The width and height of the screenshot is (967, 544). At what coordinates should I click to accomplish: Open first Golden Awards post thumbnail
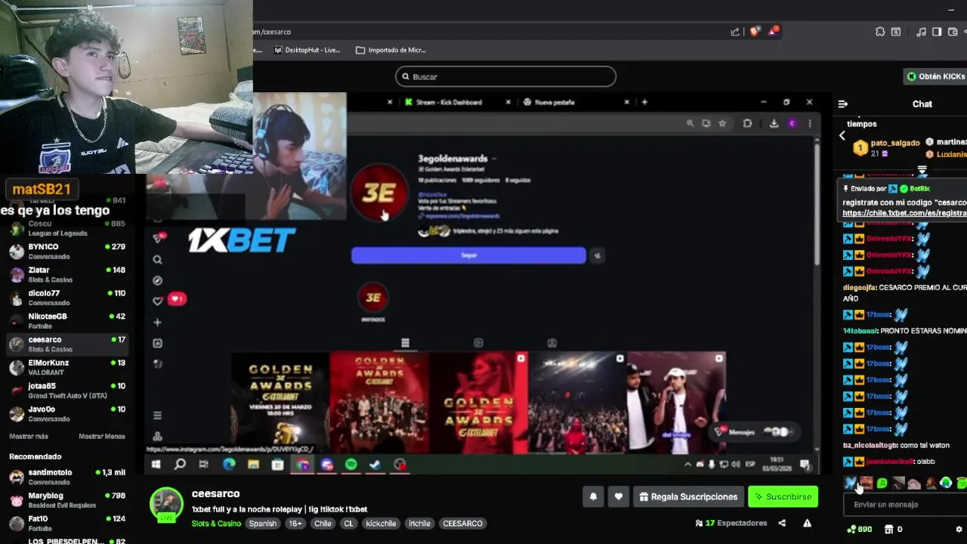pos(280,403)
